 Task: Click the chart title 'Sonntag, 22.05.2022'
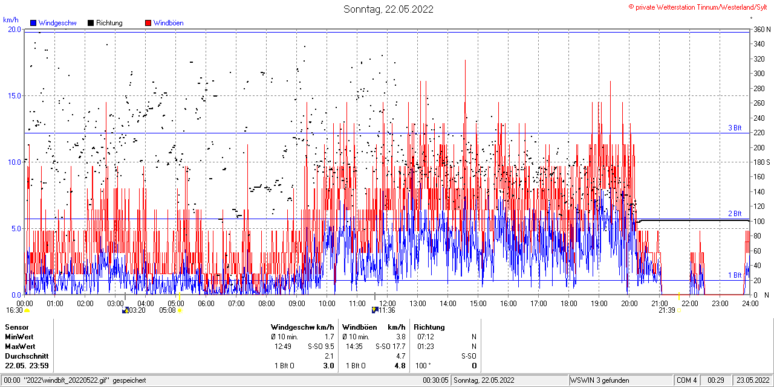pos(388,9)
